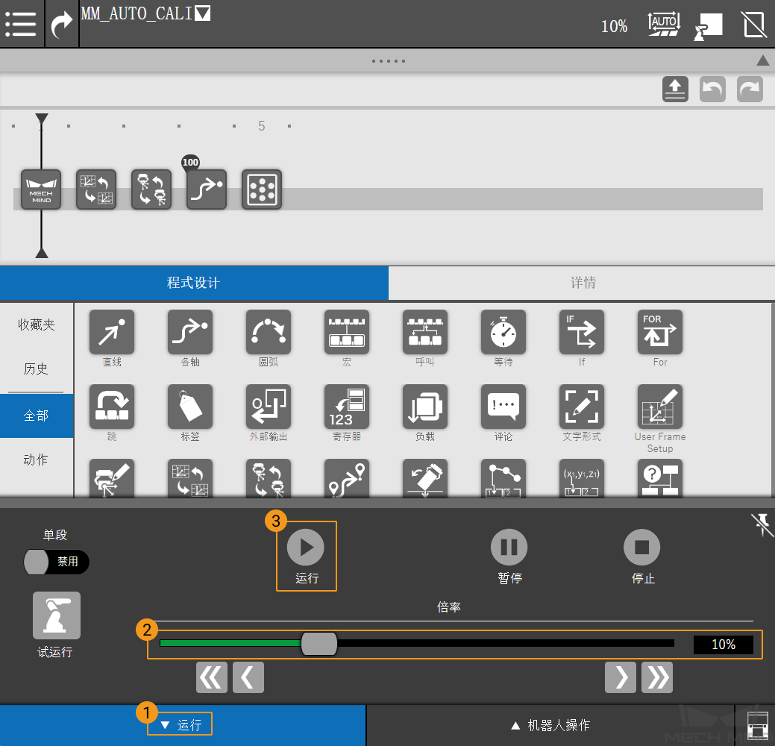Add a 跳 jump command
The height and width of the screenshot is (746, 775).
tap(112, 407)
